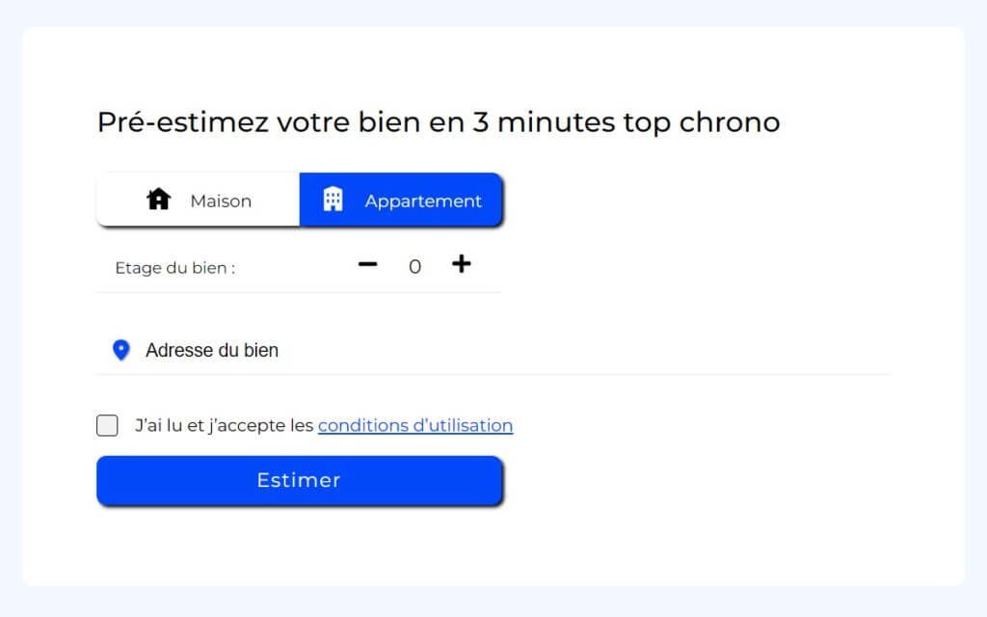Click the Etage du bien label
This screenshot has width=987, height=617.
tap(173, 268)
